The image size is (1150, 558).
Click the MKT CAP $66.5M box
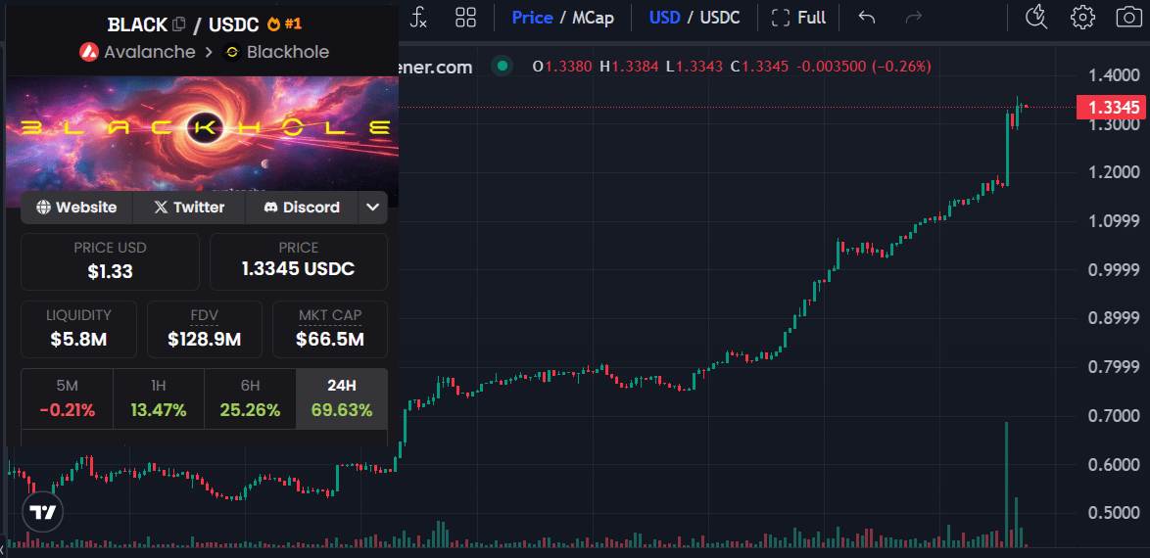pyautogui.click(x=330, y=329)
